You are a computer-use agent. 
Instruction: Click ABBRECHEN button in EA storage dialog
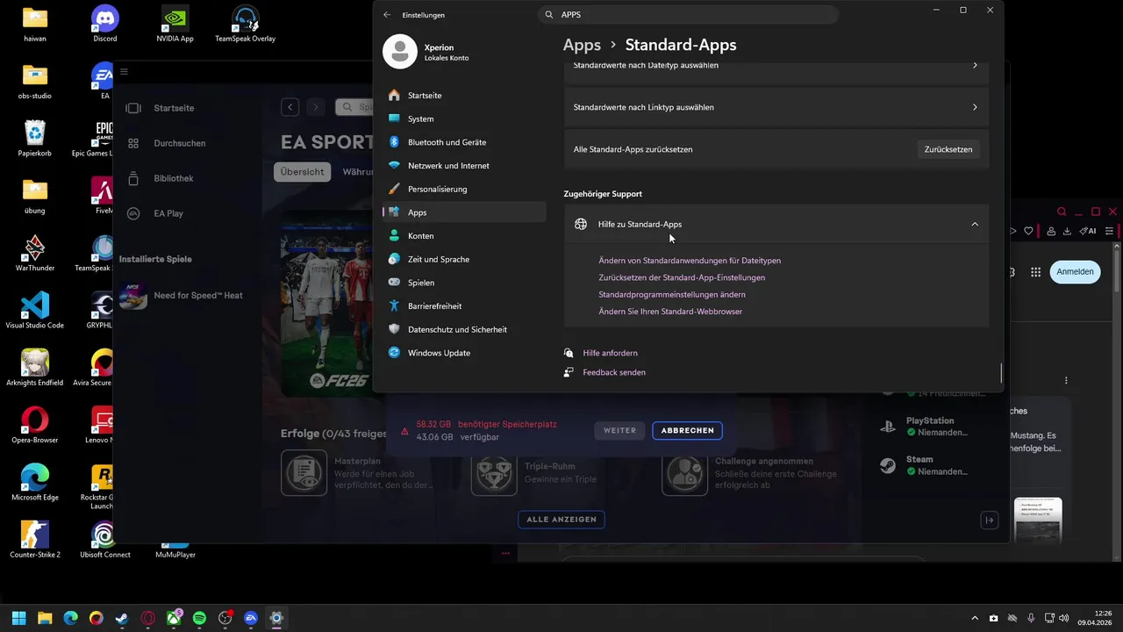point(688,431)
